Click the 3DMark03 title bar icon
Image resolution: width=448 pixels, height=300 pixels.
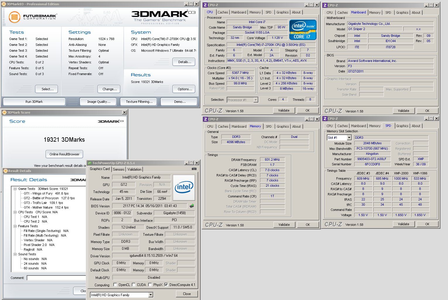click(x=4, y=4)
